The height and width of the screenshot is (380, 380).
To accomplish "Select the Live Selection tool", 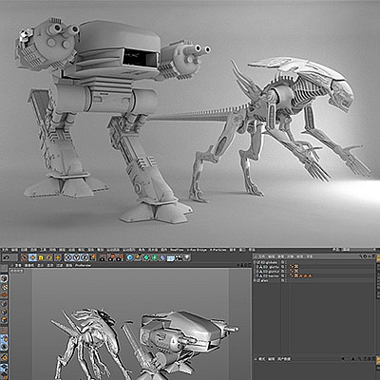I will tap(24, 257).
